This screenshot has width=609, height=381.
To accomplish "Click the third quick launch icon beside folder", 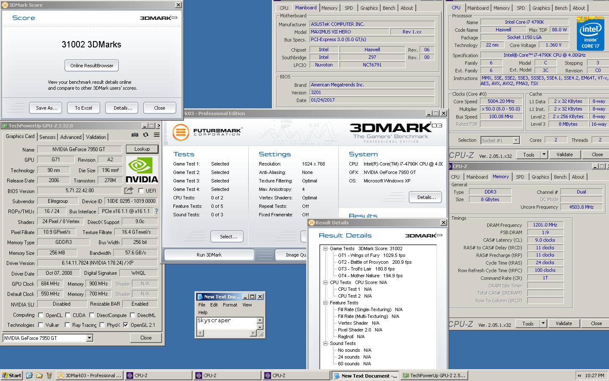I will (49, 375).
